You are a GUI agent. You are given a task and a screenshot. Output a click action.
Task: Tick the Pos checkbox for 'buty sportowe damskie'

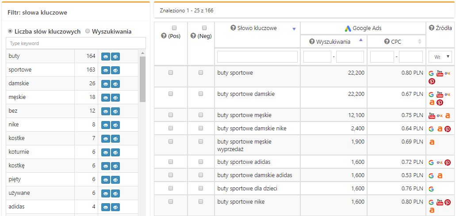point(171,94)
